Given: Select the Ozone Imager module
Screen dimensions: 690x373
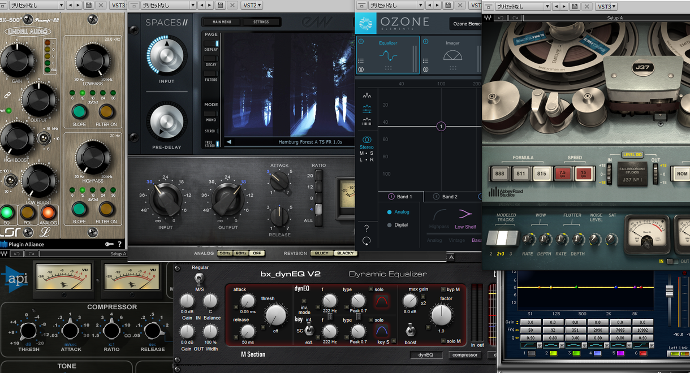Looking at the screenshot, I should (x=452, y=55).
